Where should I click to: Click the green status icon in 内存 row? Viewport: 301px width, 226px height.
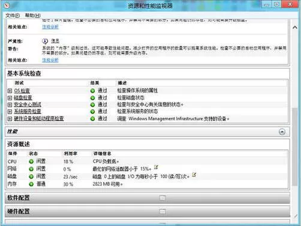[31, 184]
